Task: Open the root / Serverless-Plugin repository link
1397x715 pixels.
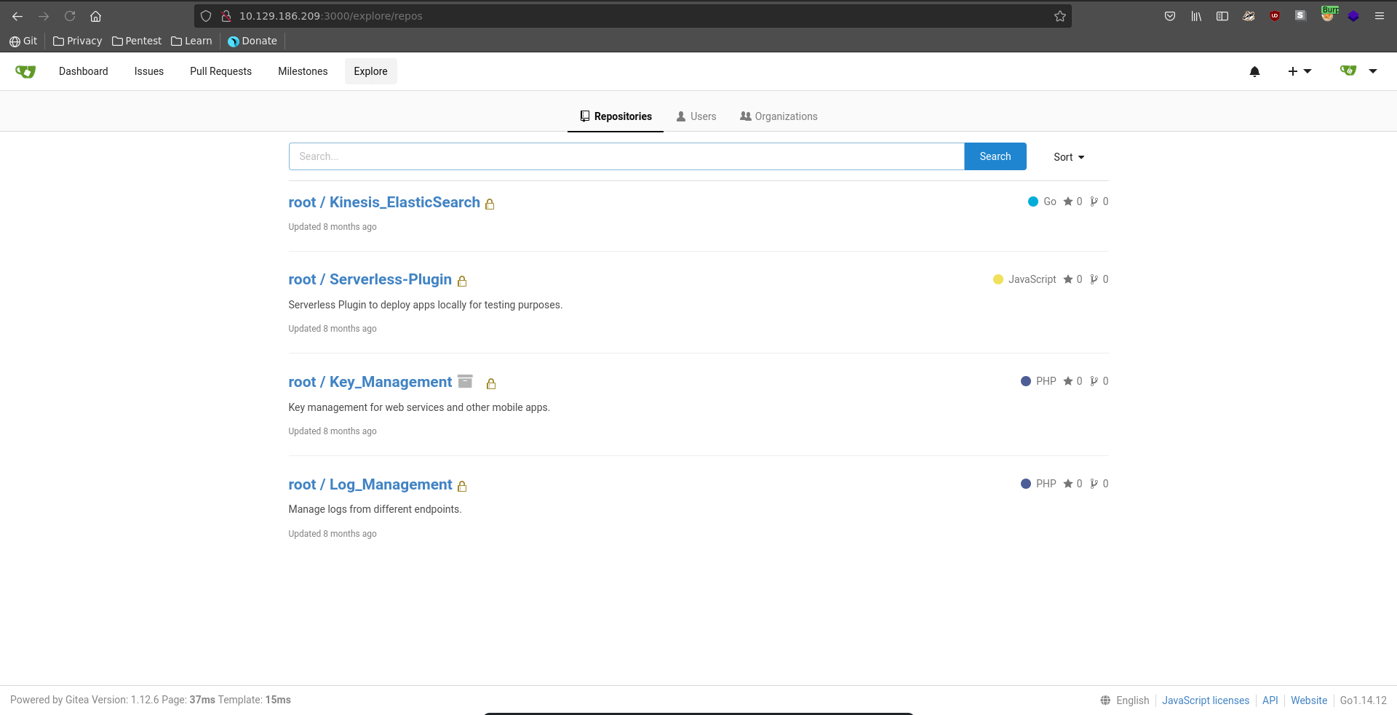Action: click(x=370, y=279)
